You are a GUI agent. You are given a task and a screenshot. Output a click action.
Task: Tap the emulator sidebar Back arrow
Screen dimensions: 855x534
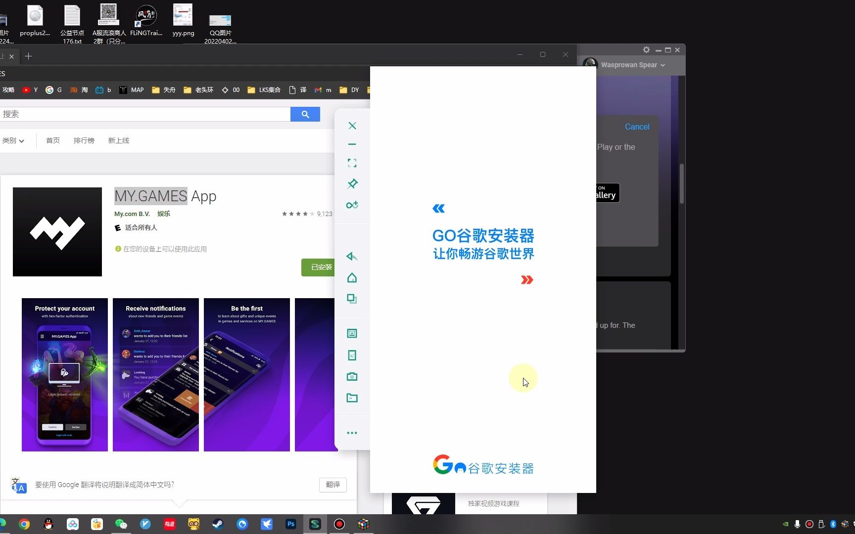pyautogui.click(x=352, y=256)
